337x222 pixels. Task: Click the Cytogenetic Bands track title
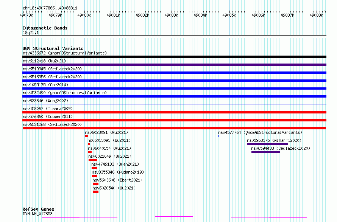45,28
